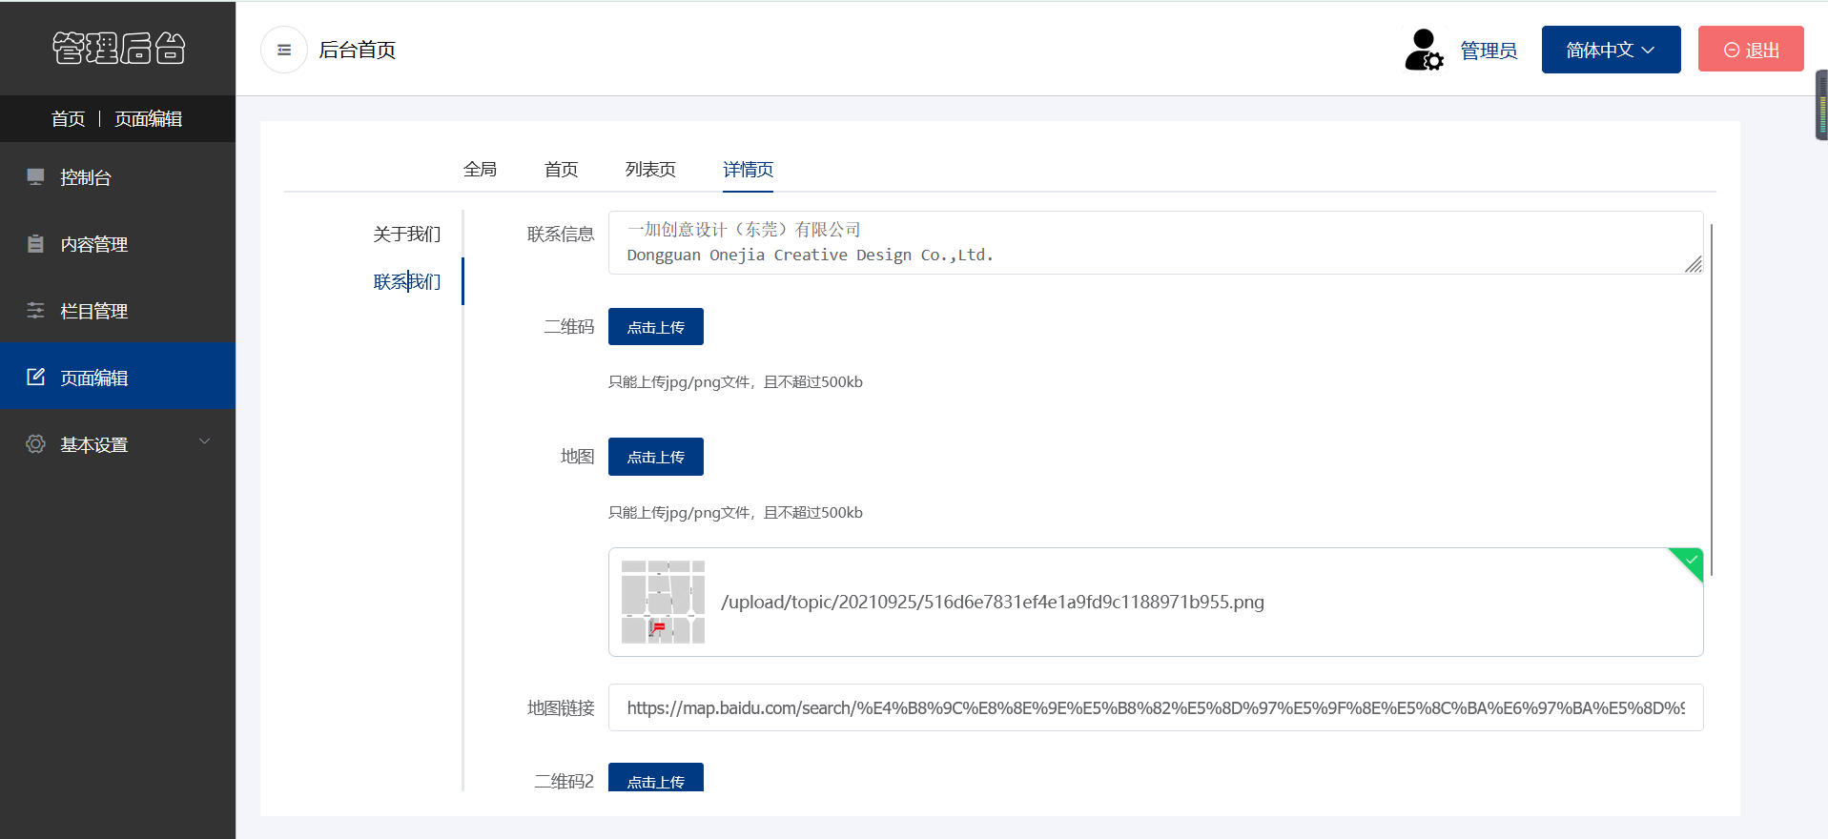Click into the 联系信息 text area

coord(1156,242)
